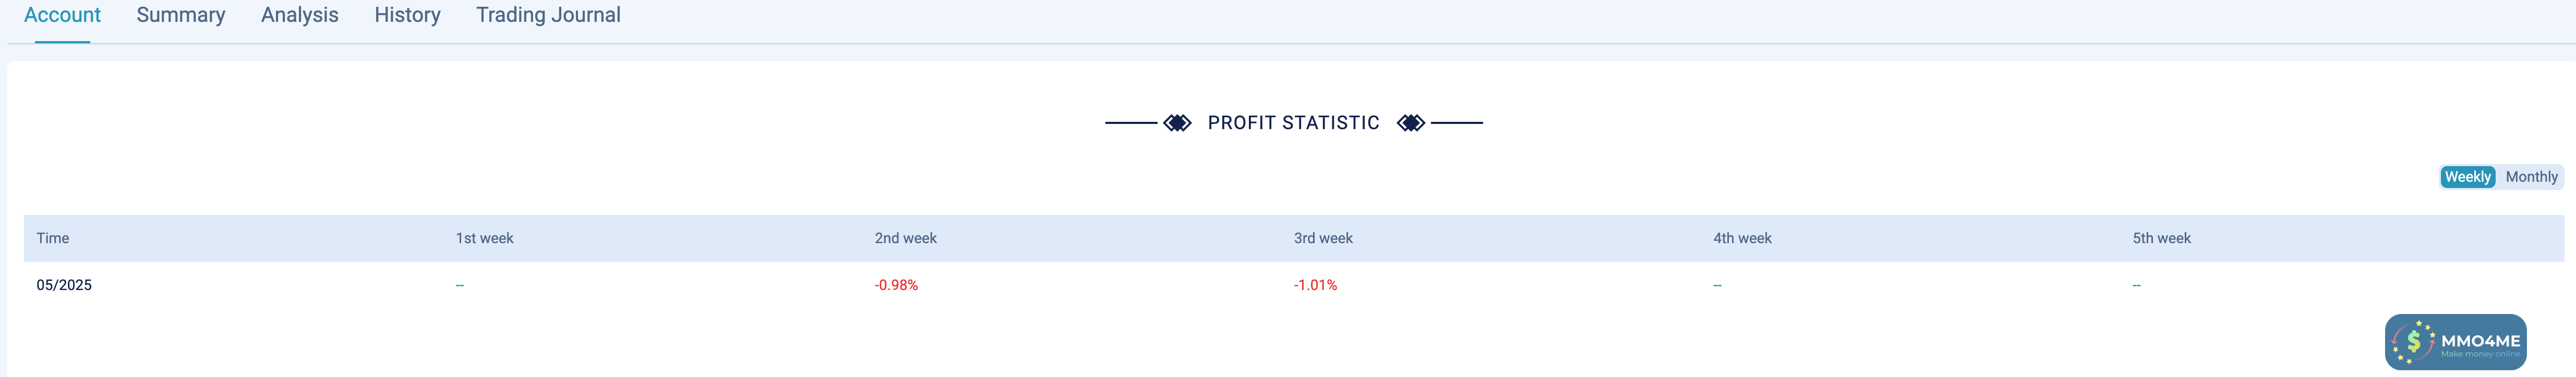Go to the Summary tab

[181, 15]
